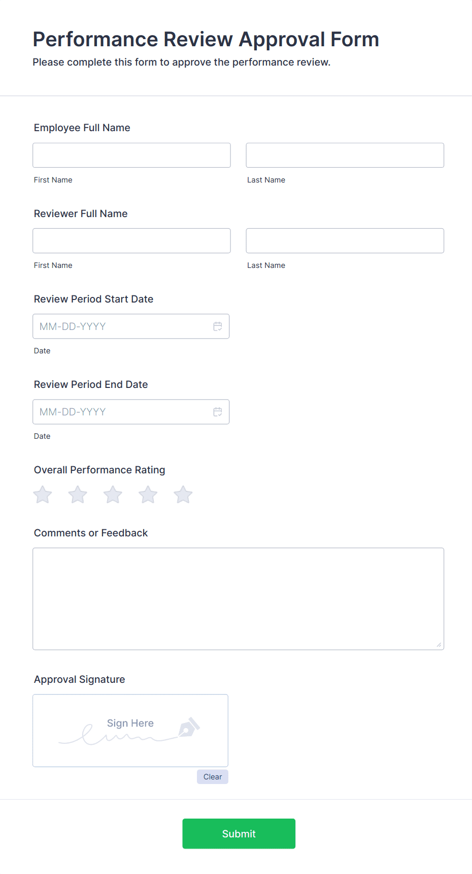
Task: Click the Clear button below the signature box
Action: [x=212, y=776]
